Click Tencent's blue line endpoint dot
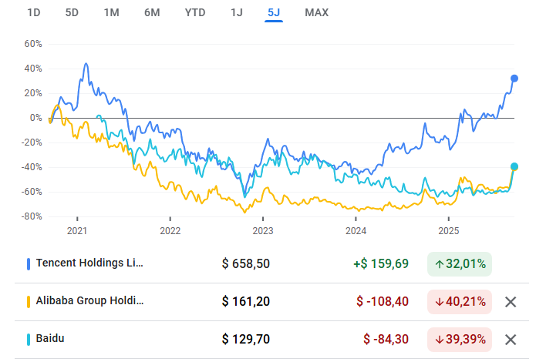Image resolution: width=536 pixels, height=362 pixels. (514, 78)
